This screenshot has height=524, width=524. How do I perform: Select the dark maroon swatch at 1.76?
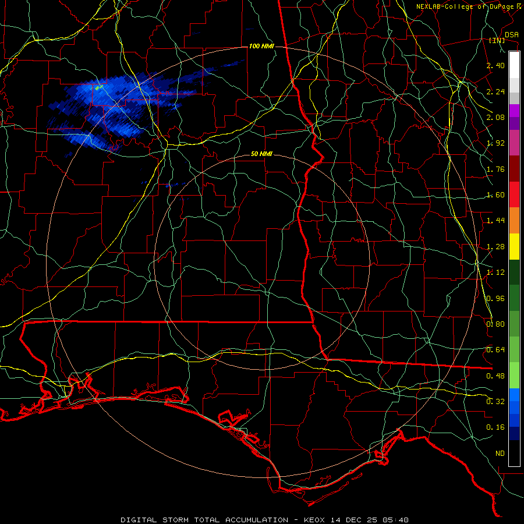(514, 169)
